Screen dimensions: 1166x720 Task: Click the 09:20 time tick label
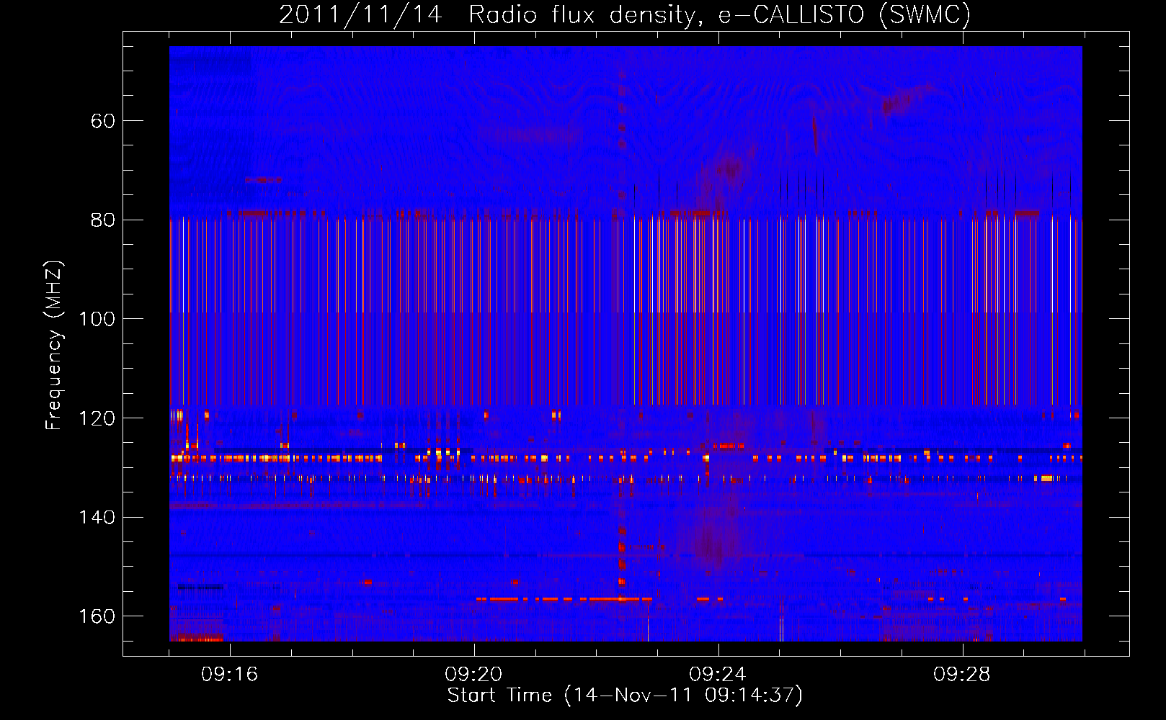click(473, 675)
